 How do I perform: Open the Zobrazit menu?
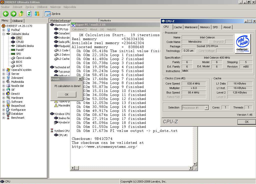point(17,7)
